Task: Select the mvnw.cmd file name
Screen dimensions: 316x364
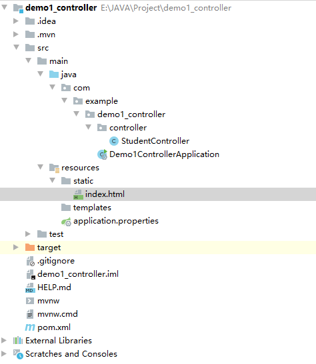Action: click(x=57, y=314)
